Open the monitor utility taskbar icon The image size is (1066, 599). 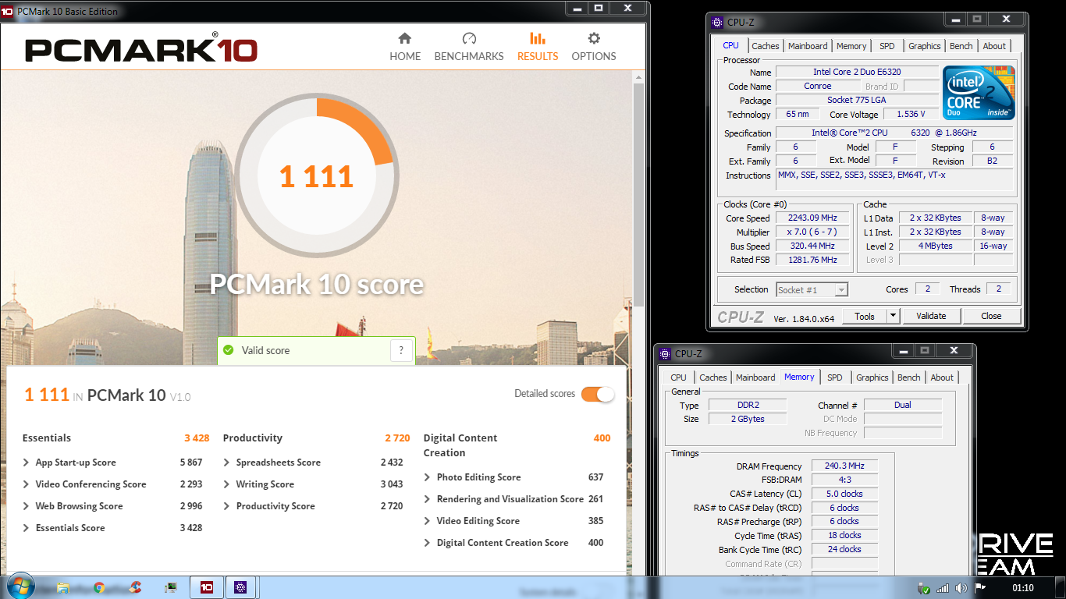click(170, 587)
